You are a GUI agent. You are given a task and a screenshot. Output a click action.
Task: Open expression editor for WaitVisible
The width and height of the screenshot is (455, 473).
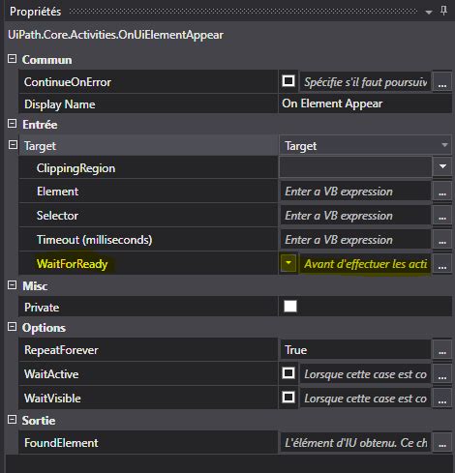(442, 399)
